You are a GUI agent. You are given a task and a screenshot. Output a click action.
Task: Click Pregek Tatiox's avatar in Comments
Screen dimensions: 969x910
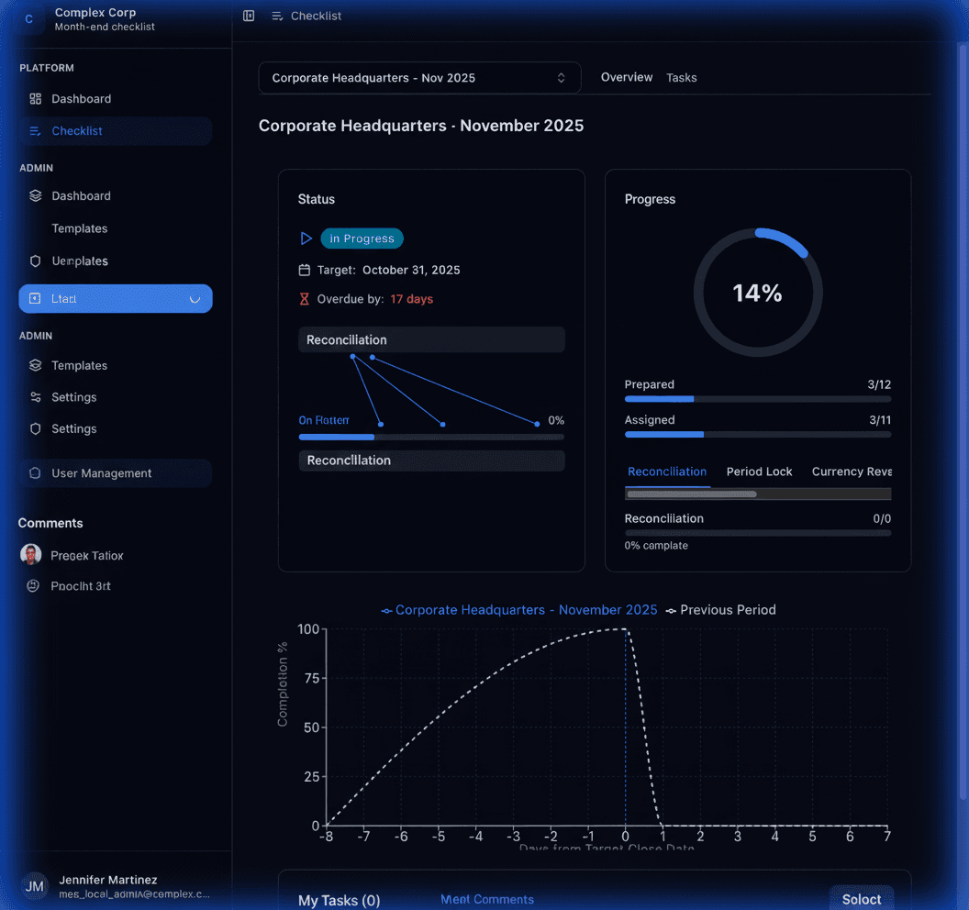click(31, 555)
